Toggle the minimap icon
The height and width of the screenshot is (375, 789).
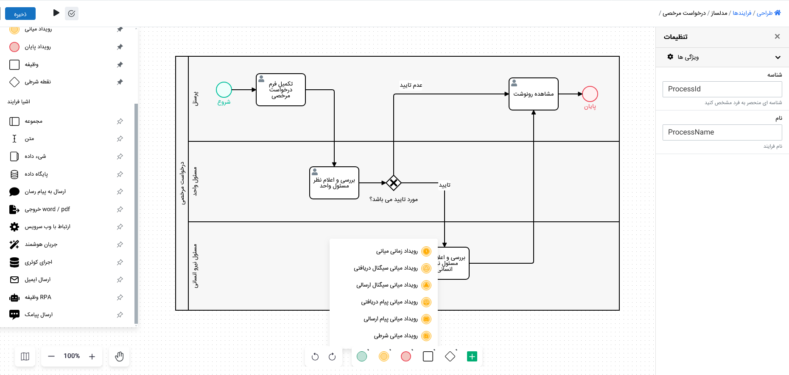(x=25, y=356)
